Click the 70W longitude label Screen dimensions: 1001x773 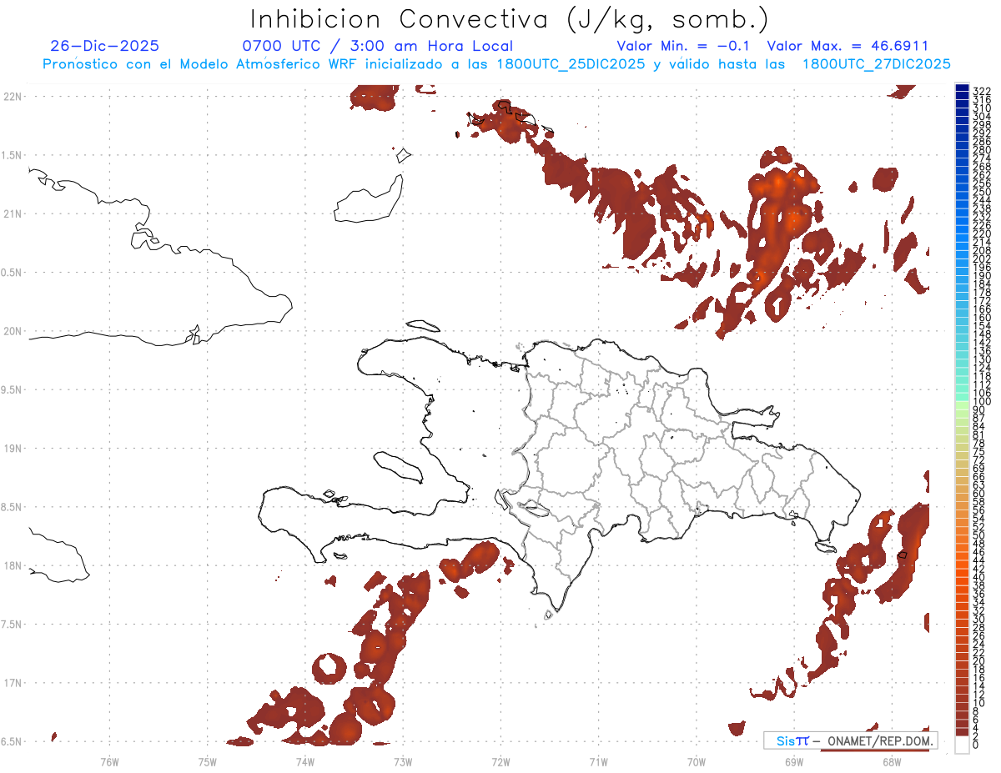696,761
